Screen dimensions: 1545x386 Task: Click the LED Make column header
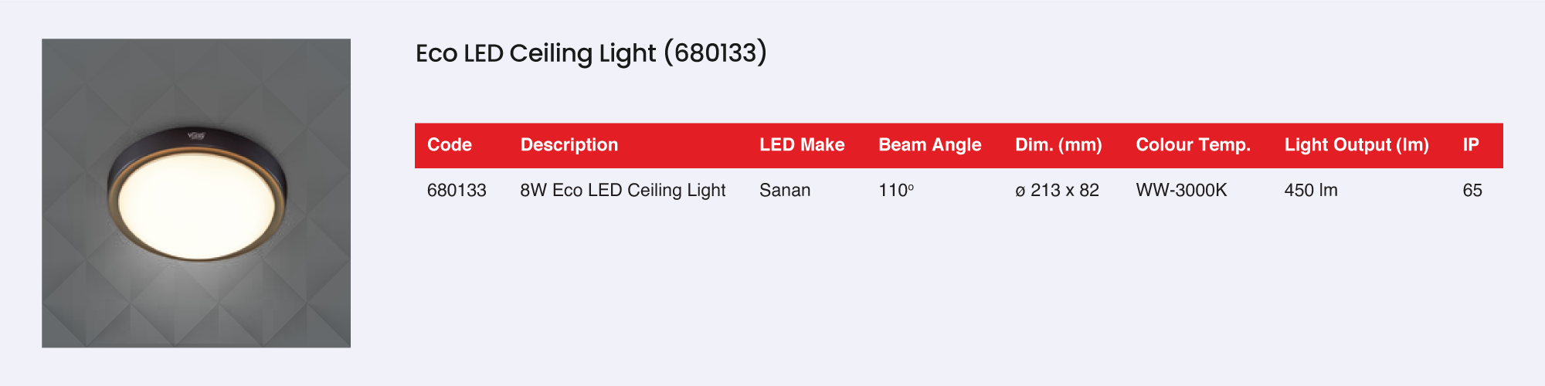coord(802,145)
